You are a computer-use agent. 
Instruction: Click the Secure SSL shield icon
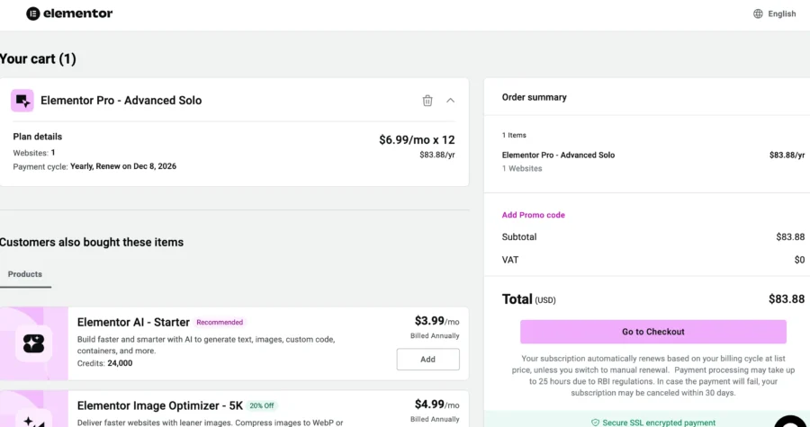point(595,423)
